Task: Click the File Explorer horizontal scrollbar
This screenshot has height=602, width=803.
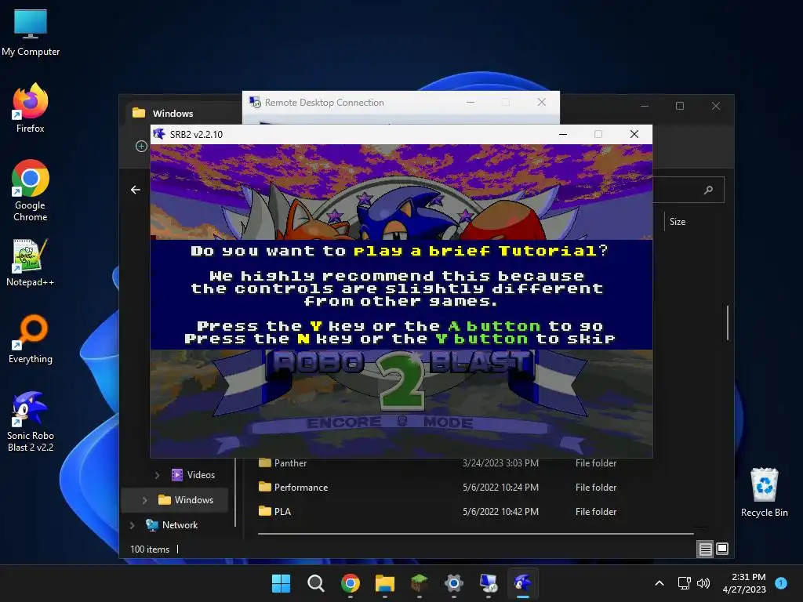Action: pyautogui.click(x=475, y=533)
